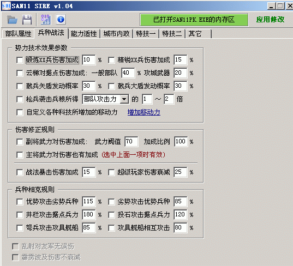Open the 增加移动力 link
Screen dimensions: 293x266
click(144, 112)
